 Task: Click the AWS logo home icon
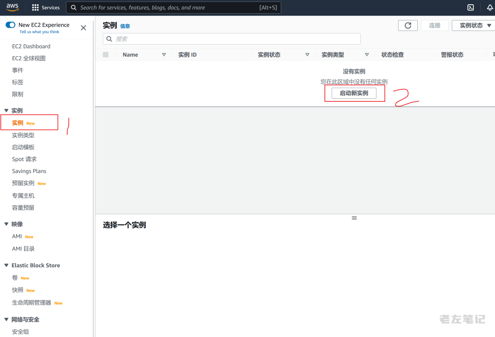coord(12,7)
